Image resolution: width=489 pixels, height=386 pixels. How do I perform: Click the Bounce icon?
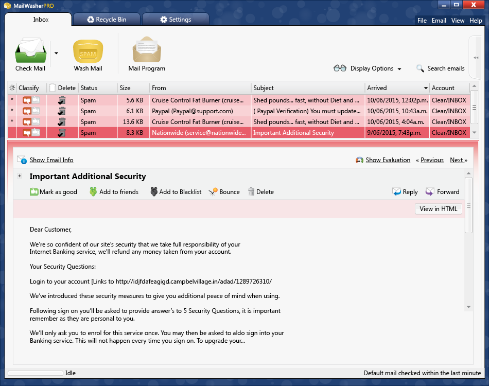tap(213, 192)
